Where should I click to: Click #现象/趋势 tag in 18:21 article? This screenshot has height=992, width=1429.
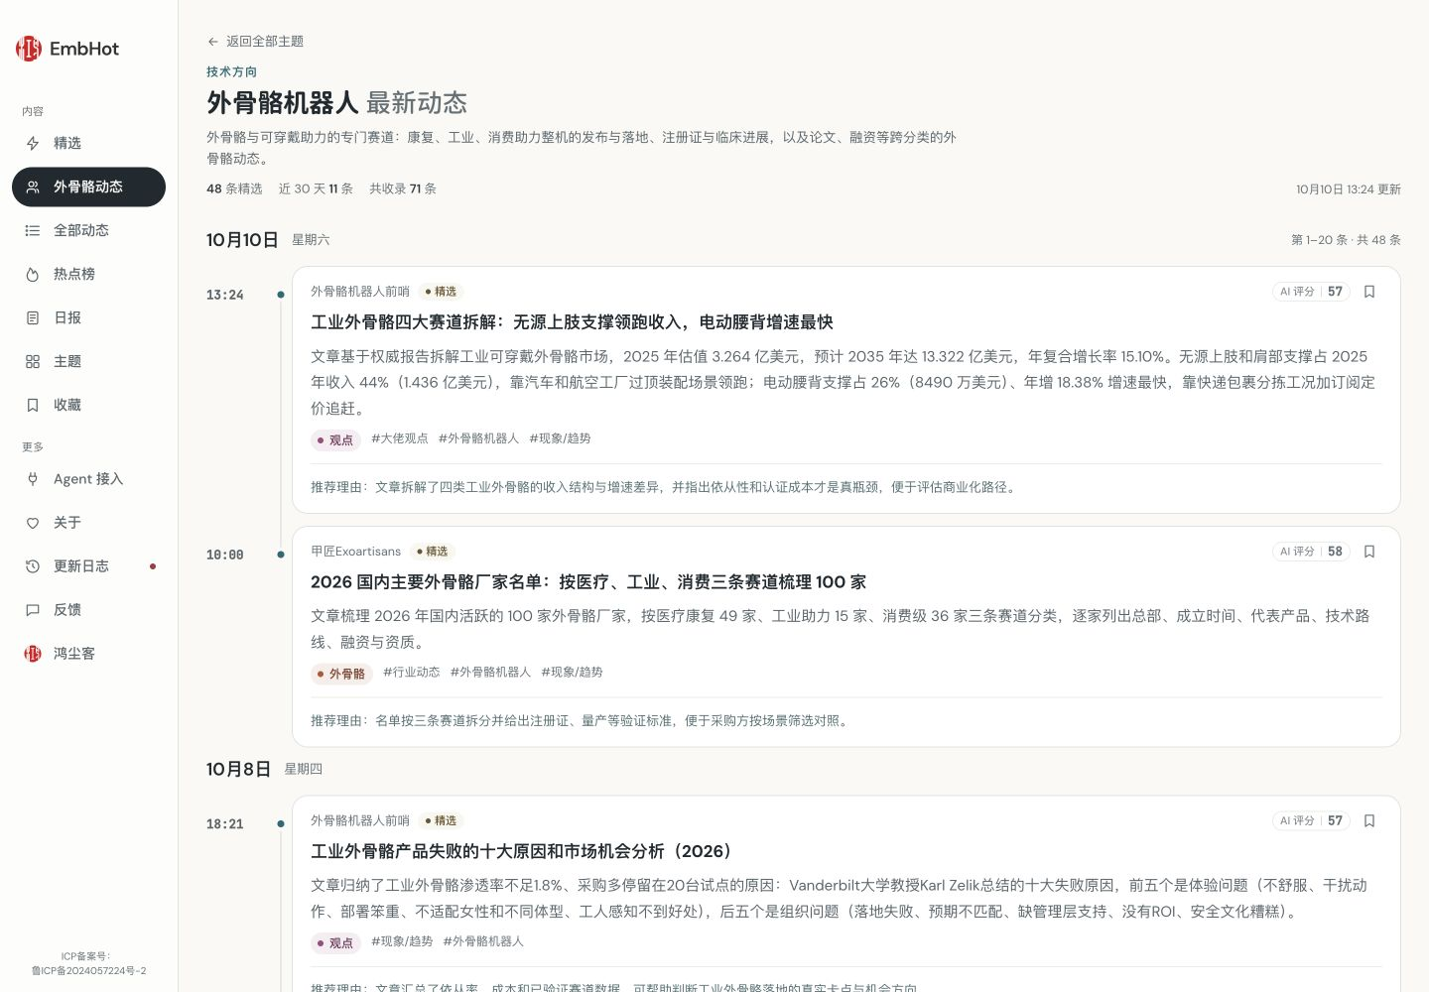coord(402,941)
